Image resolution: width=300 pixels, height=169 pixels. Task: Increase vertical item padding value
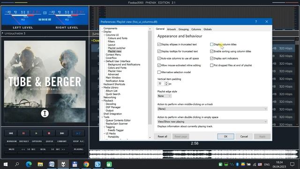coord(166,83)
